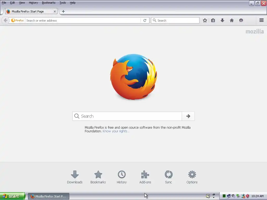Image resolution: width=267 pixels, height=200 pixels.
Task: Click the Windows Messenger tray icon
Action: click(243, 196)
